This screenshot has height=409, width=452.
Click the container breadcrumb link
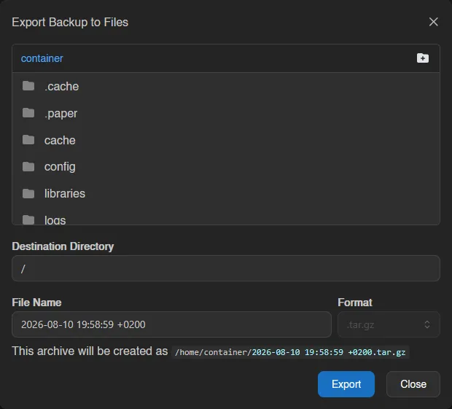tap(42, 58)
